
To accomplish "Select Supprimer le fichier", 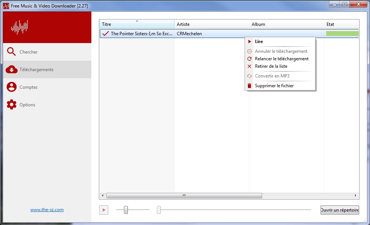I will (x=280, y=86).
